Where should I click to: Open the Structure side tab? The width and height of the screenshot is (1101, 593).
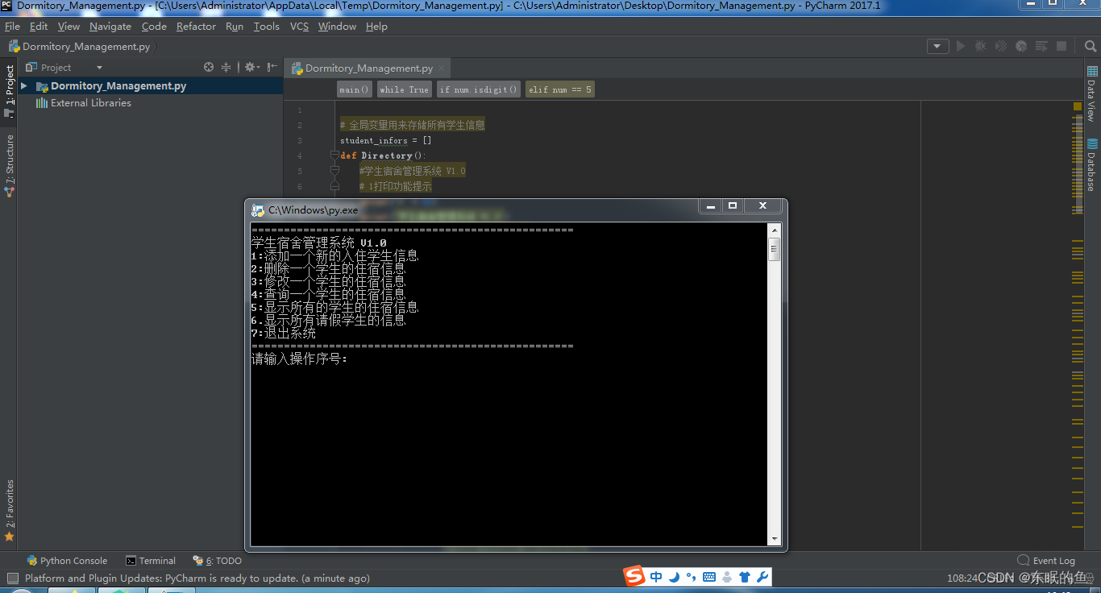[x=10, y=165]
